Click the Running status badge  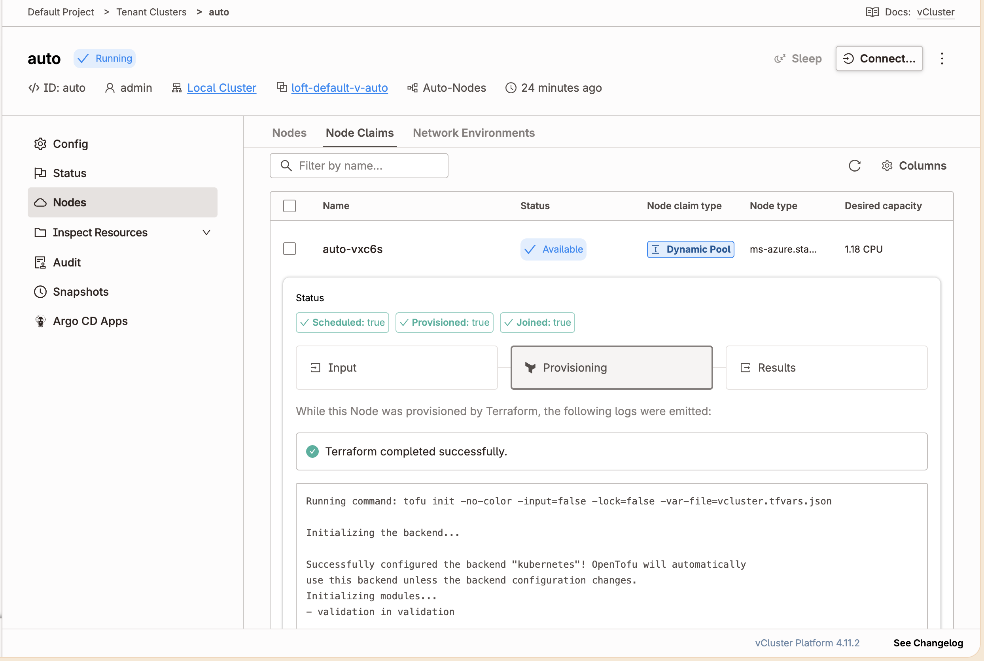click(104, 59)
